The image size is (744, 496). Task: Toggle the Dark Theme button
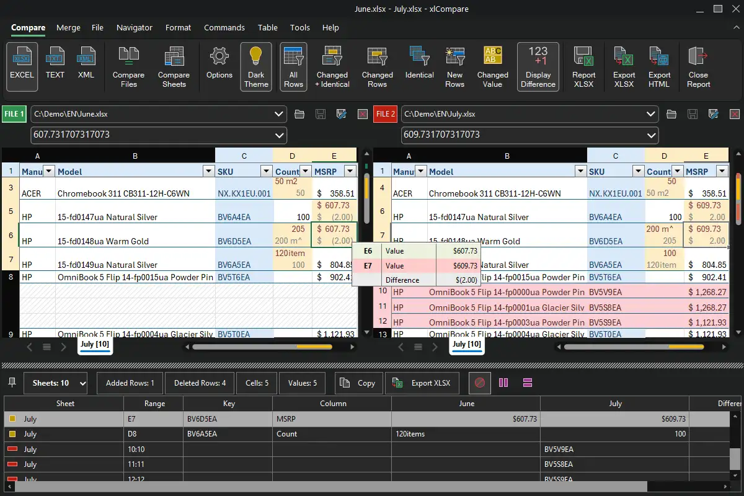coord(255,67)
